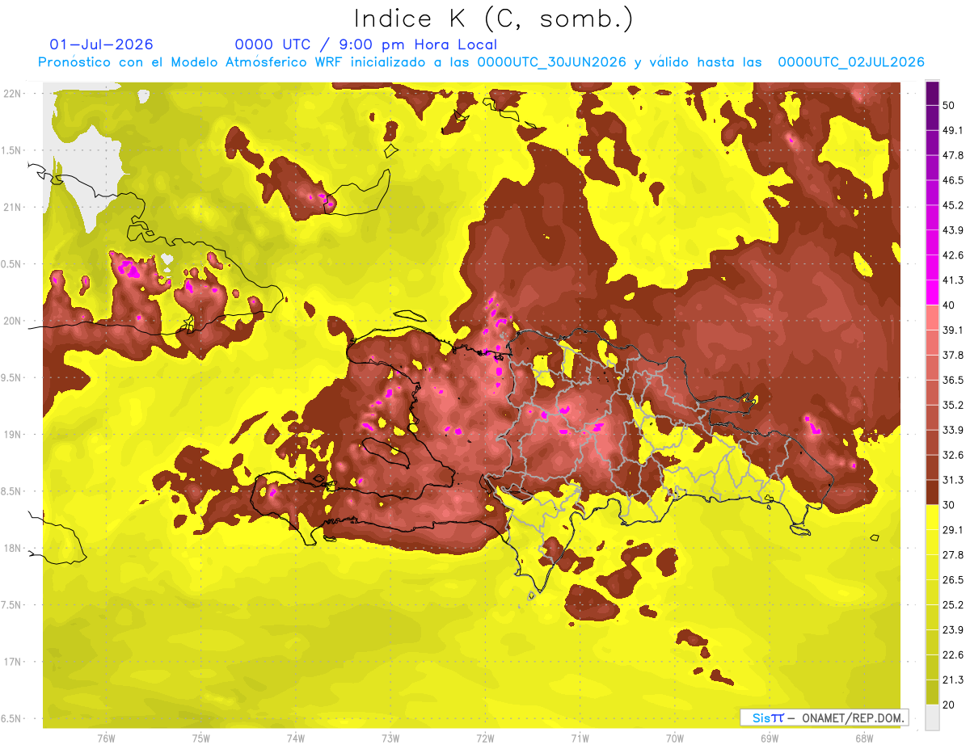Click the legend value '41.3'

[x=953, y=280]
